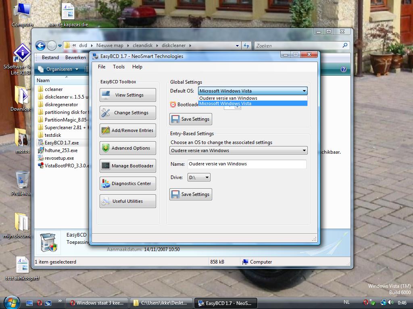Click refresh icon next to address bar
413x309 pixels.
pos(246,46)
